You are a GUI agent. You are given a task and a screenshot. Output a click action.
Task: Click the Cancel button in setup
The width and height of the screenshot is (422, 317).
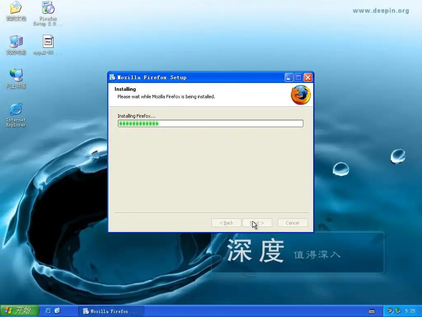click(x=293, y=223)
